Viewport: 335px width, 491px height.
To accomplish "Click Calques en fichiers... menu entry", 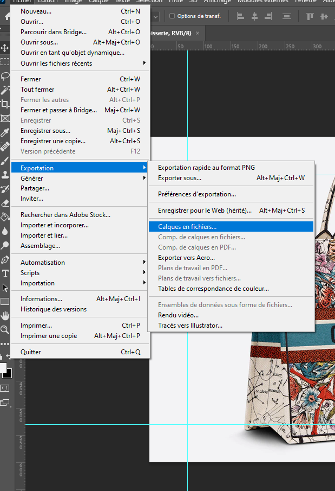I will tap(187, 227).
